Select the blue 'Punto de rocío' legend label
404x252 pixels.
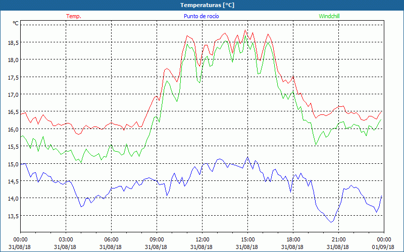point(201,16)
